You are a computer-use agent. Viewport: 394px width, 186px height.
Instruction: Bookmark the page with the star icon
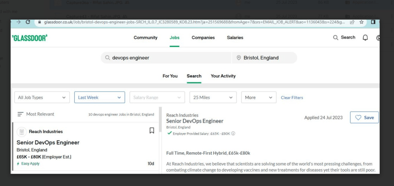[x=361, y=22]
